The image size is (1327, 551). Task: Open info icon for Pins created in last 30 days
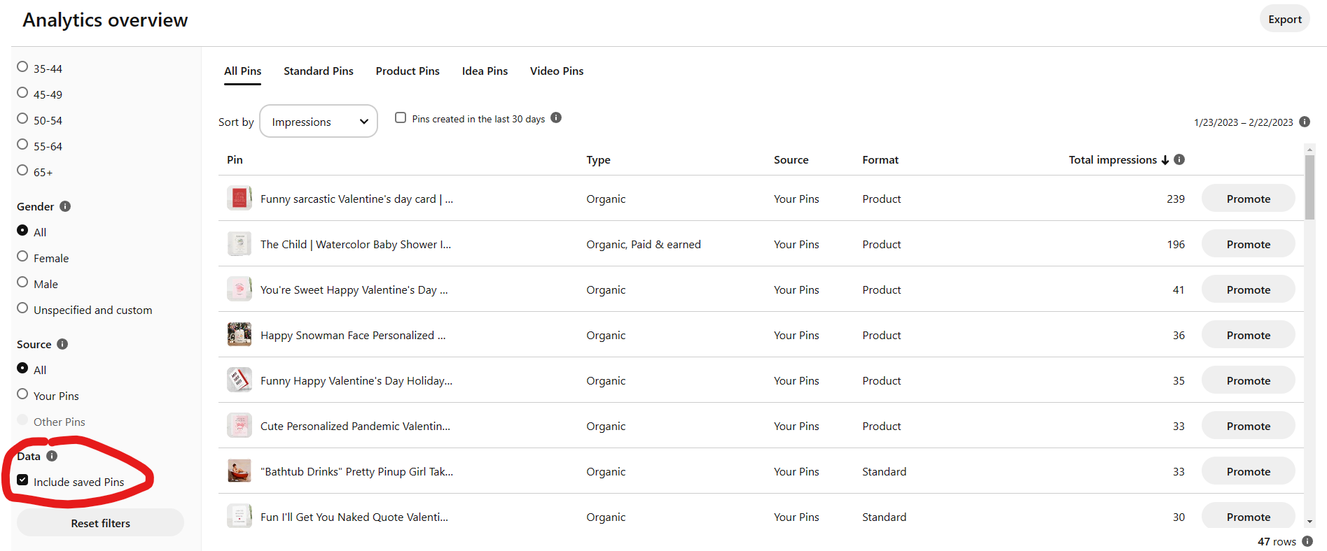[556, 117]
